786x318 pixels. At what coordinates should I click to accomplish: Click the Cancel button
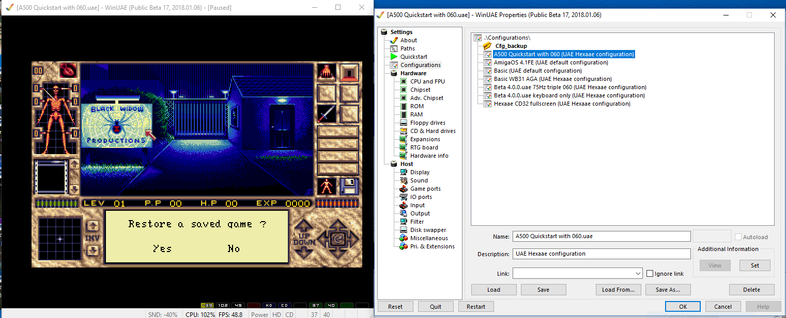pyautogui.click(x=723, y=307)
